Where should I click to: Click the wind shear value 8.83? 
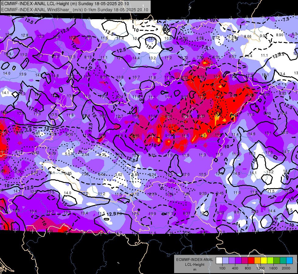[x=283, y=93]
